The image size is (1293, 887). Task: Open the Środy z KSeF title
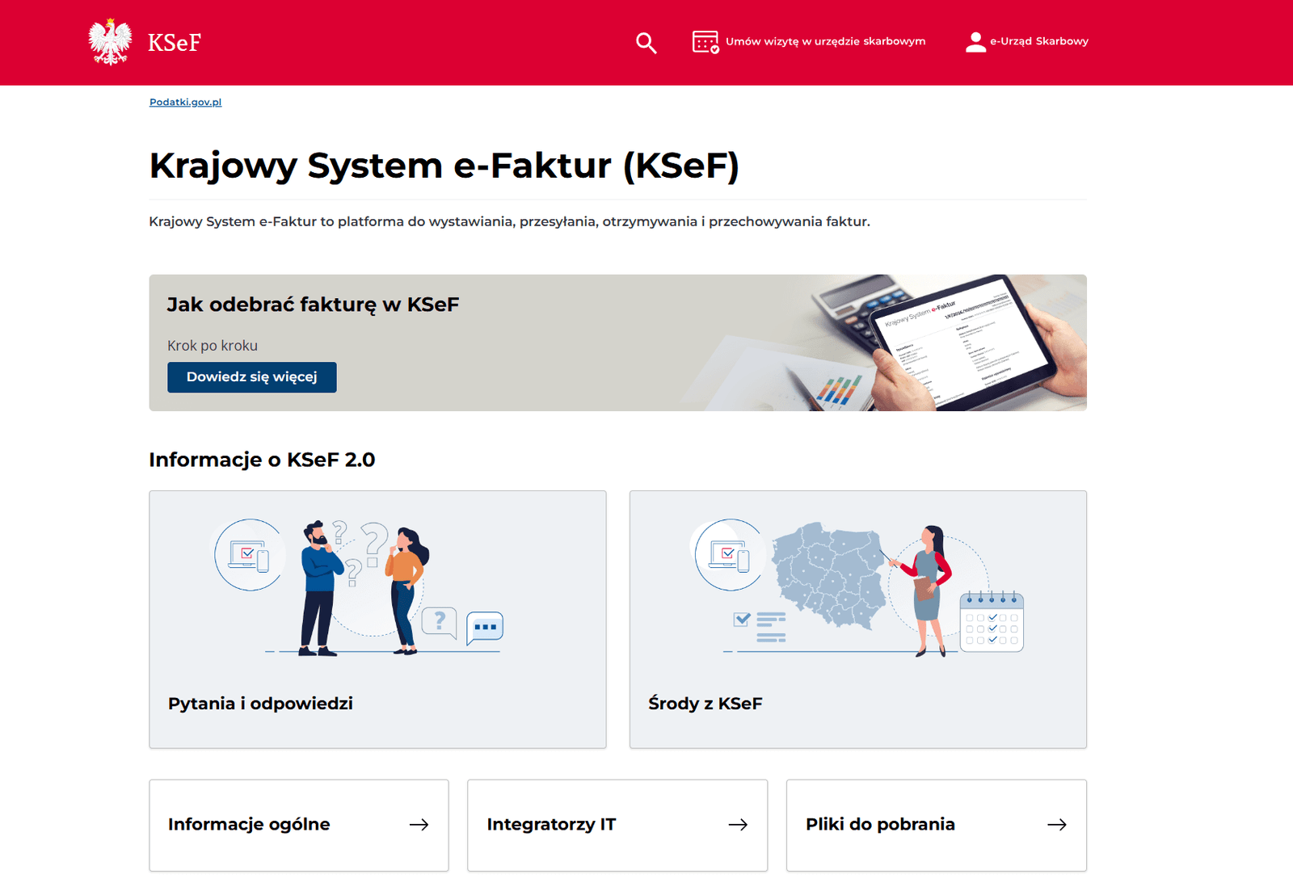[705, 704]
